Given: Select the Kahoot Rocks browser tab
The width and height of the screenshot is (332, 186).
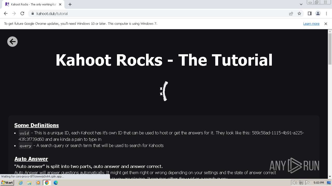Looking at the screenshot, I should tap(33, 4).
